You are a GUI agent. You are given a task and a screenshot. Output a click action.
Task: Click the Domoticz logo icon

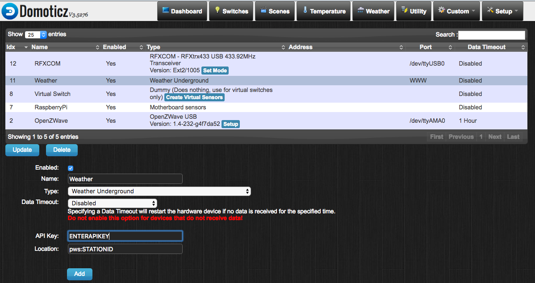[x=10, y=11]
